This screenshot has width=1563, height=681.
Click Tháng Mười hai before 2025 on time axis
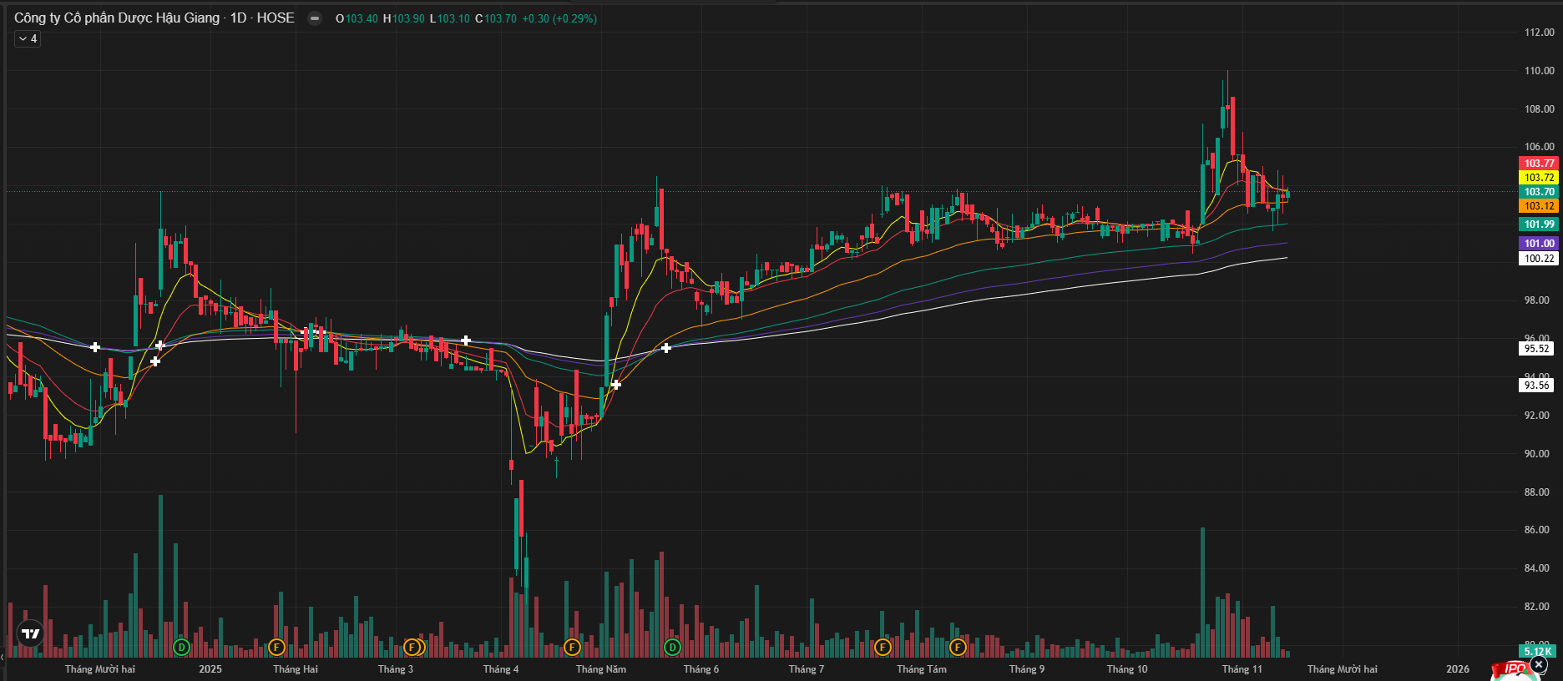coord(100,669)
